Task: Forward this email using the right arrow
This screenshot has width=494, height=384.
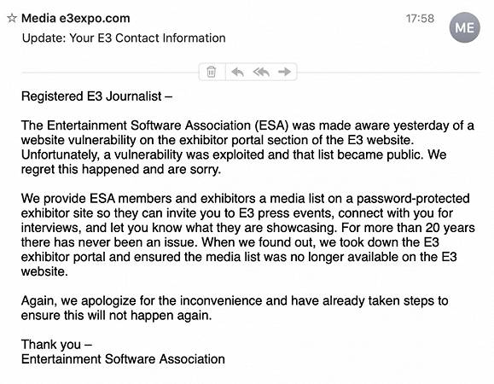Action: click(284, 72)
